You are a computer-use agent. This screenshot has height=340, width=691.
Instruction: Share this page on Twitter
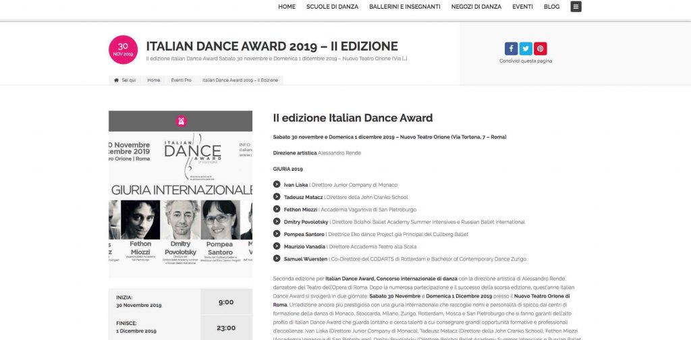(525, 49)
